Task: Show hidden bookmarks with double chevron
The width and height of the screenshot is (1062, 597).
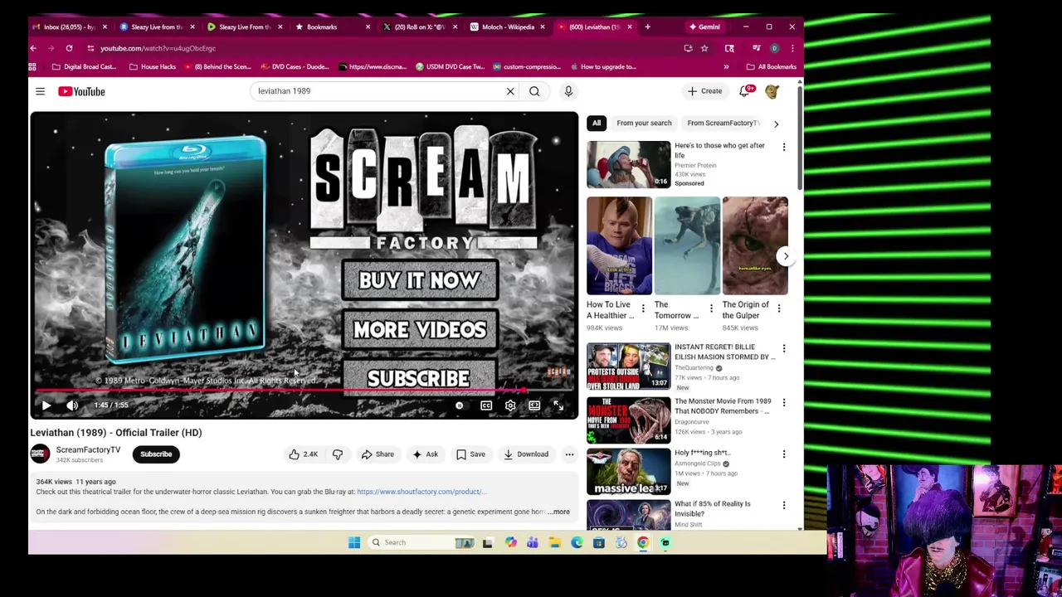Action: pos(726,66)
